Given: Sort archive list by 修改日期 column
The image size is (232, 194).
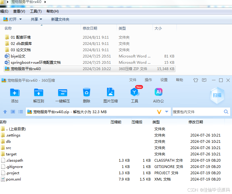Looking at the screenshot, I should tap(196, 122).
